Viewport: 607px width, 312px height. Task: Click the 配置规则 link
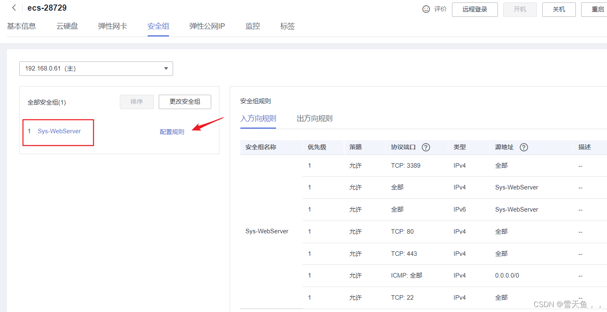click(x=172, y=132)
